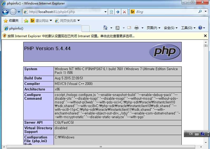Click the greyed Forward navigation button
Image resolution: width=210 pixels, height=149 pixels.
pos(13,12)
